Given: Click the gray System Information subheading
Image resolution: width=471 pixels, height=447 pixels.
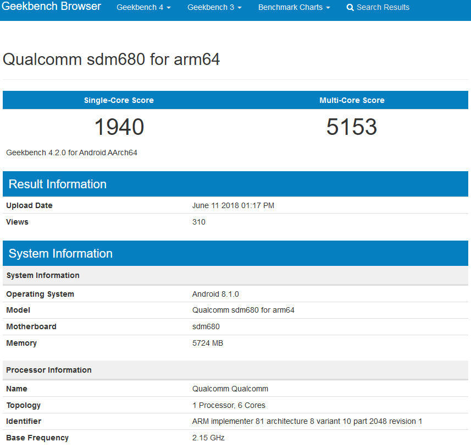Looking at the screenshot, I should click(x=43, y=276).
